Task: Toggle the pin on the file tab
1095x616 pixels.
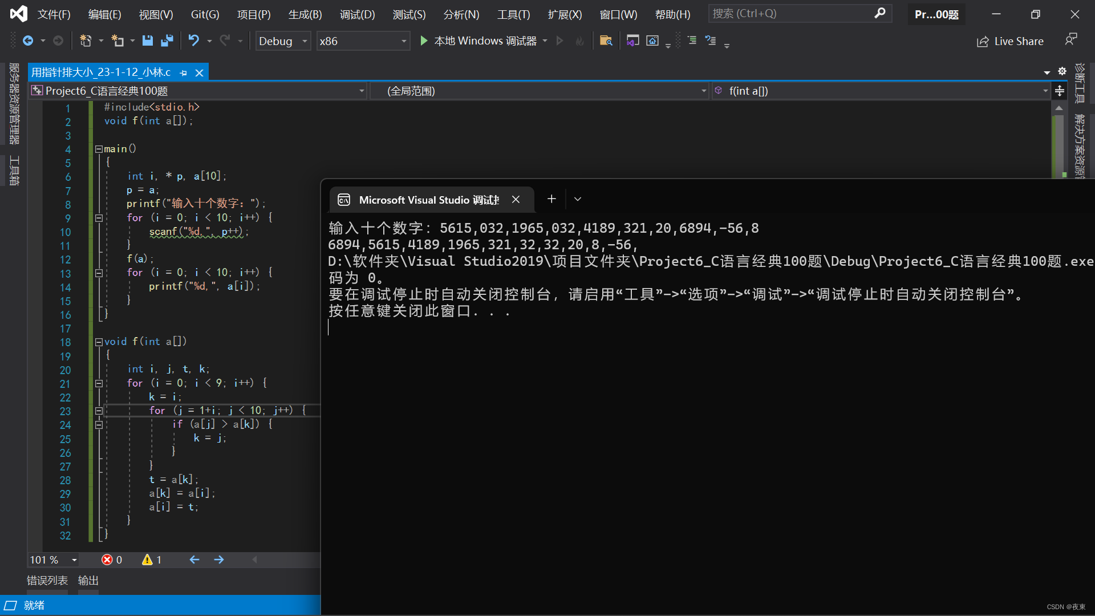Action: tap(183, 73)
